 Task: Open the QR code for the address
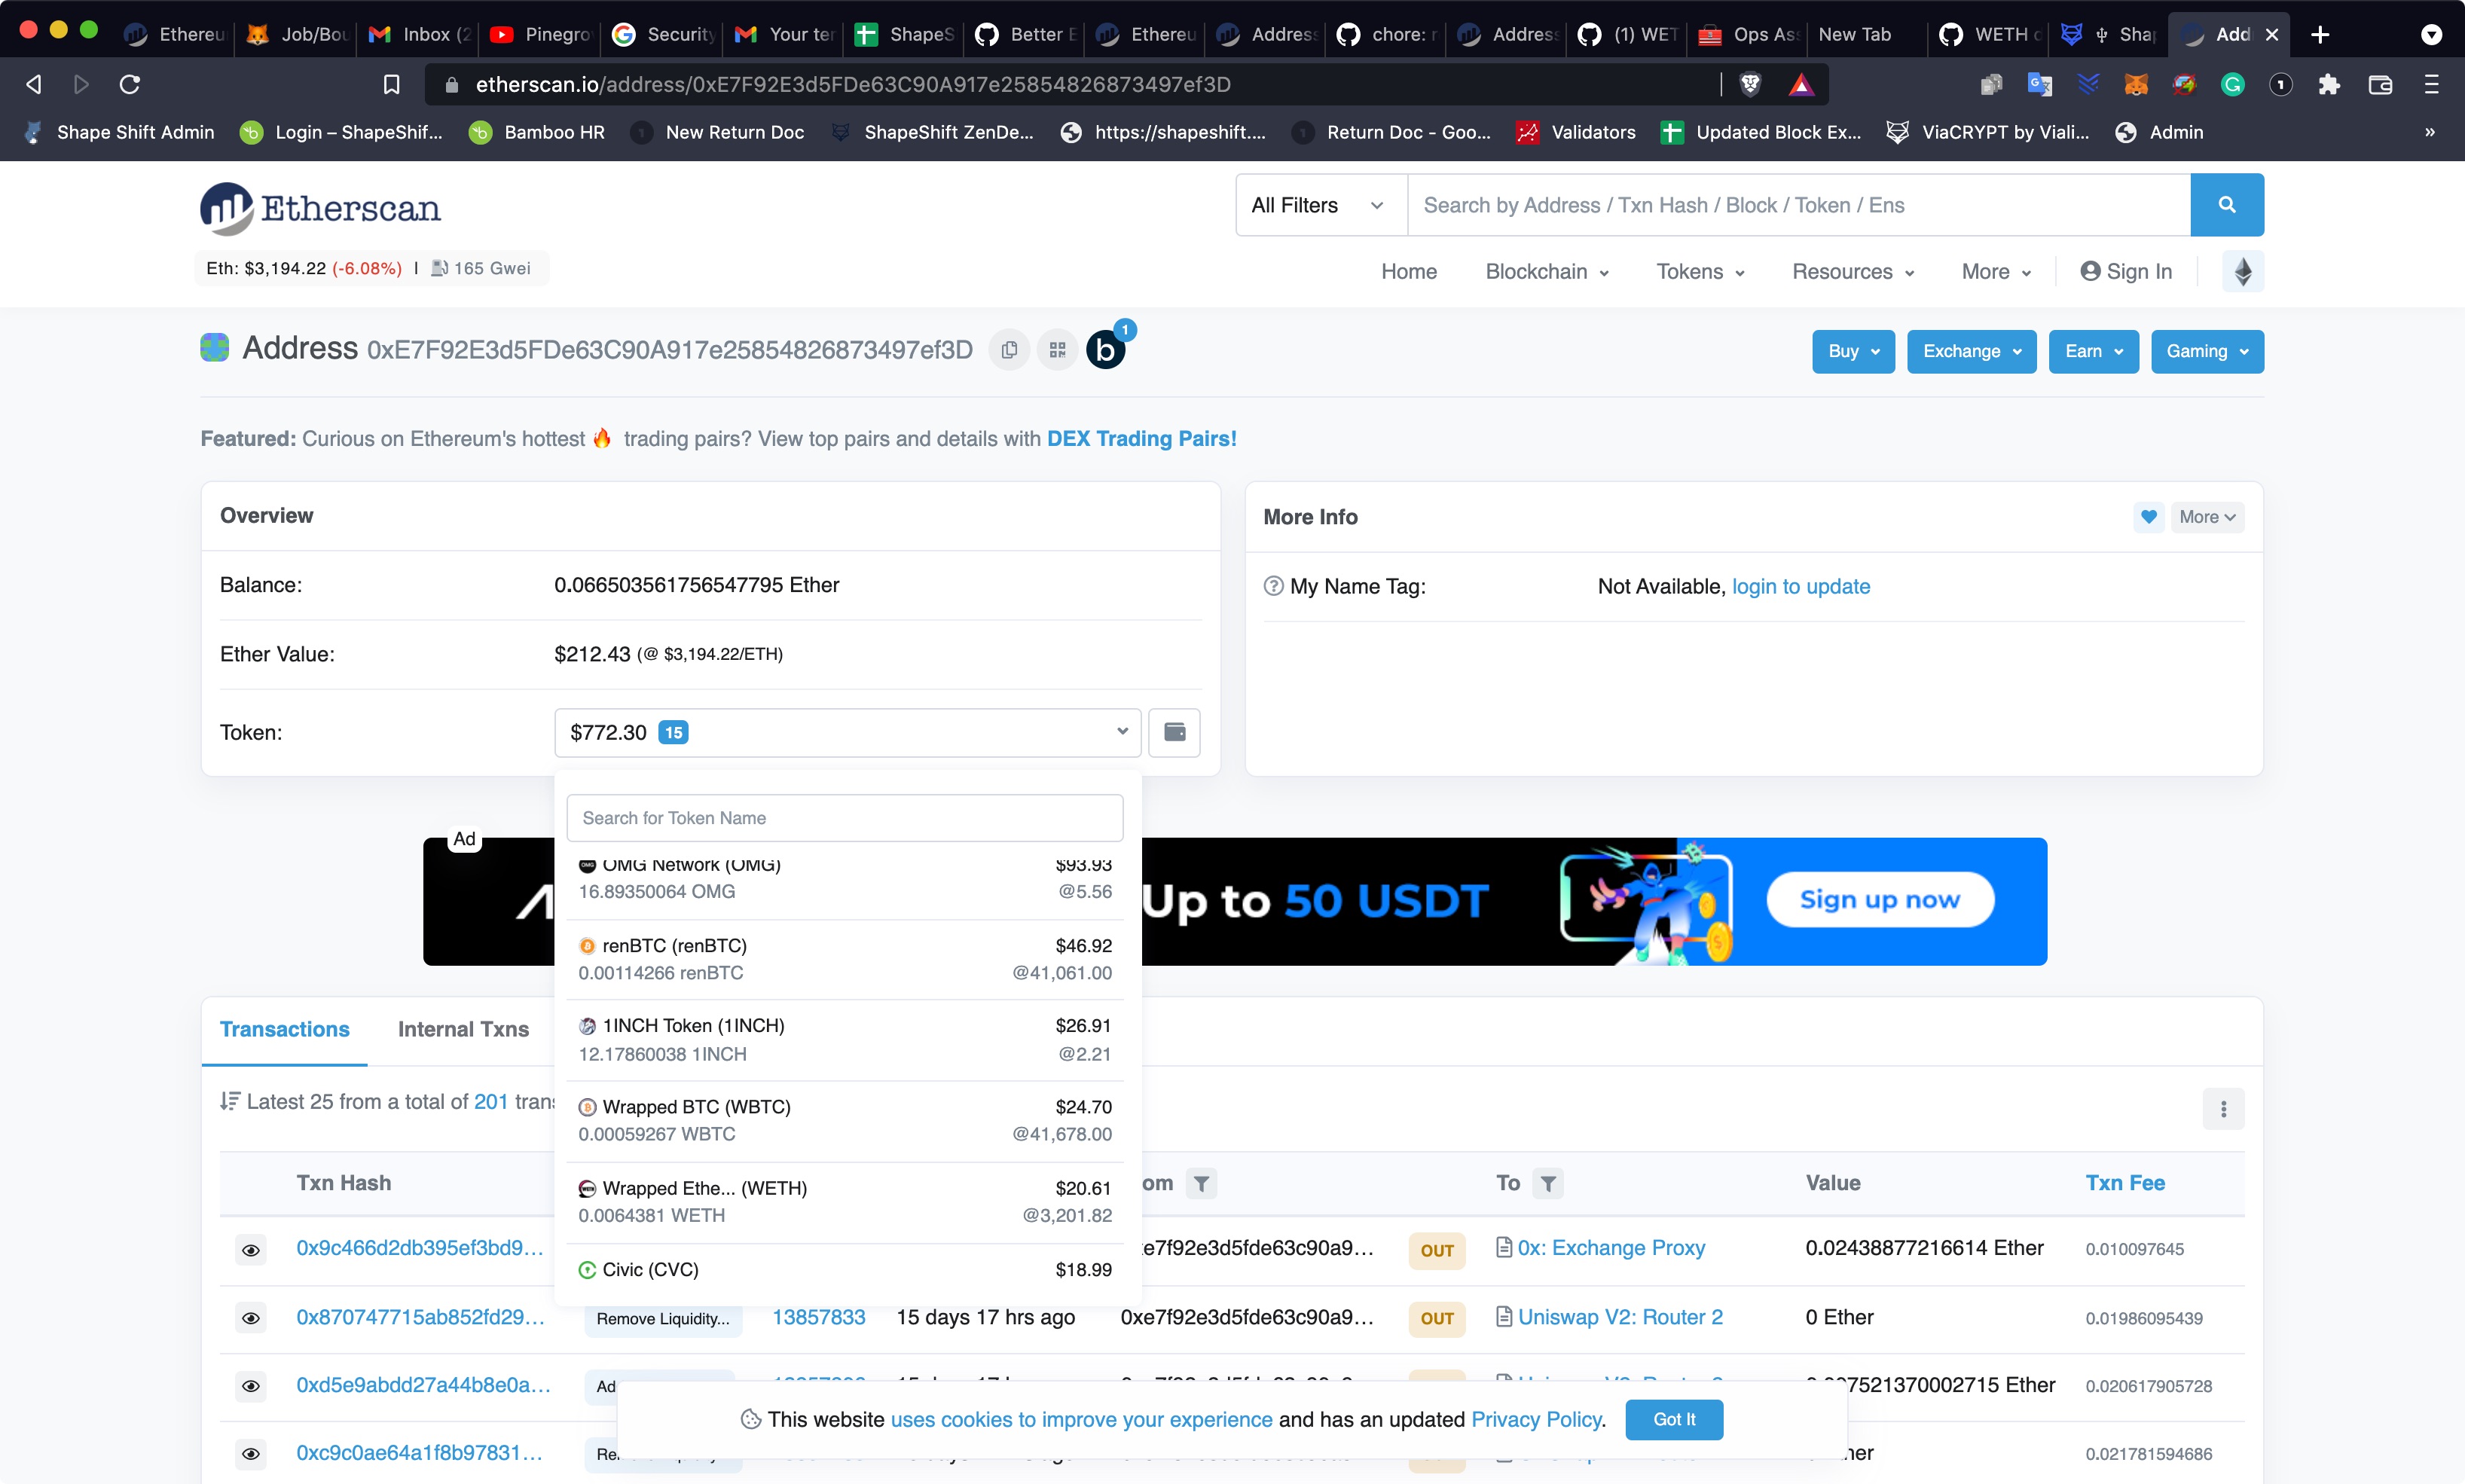coord(1058,349)
